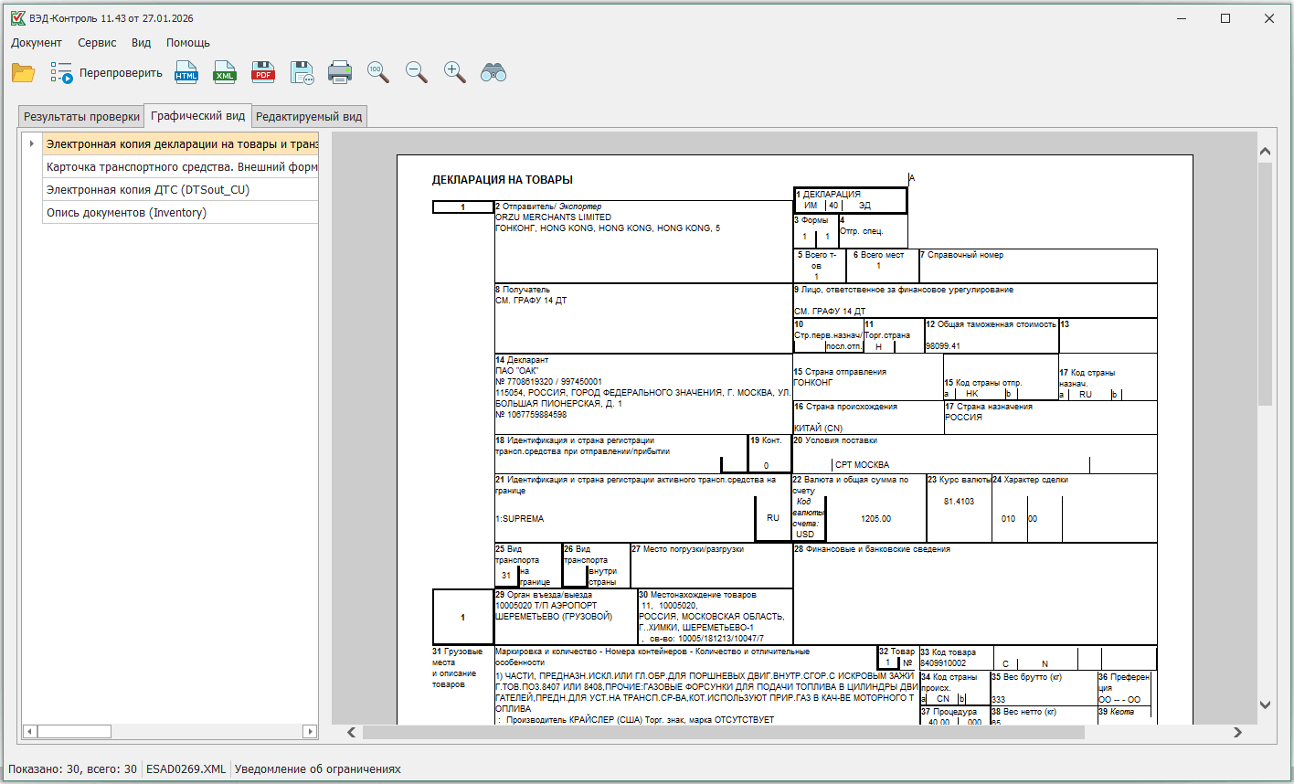1294x784 pixels.
Task: Print the declaration using printer icon
Action: (x=340, y=73)
